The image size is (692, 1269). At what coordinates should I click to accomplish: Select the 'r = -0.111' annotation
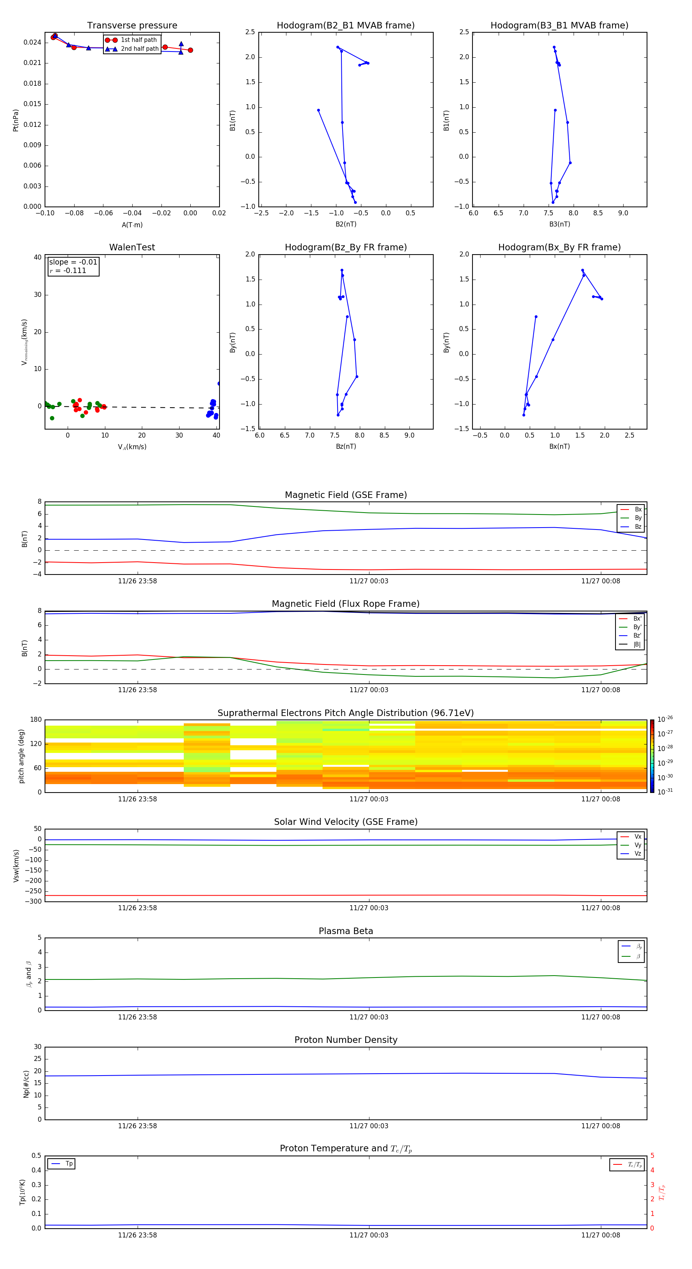[x=68, y=270]
